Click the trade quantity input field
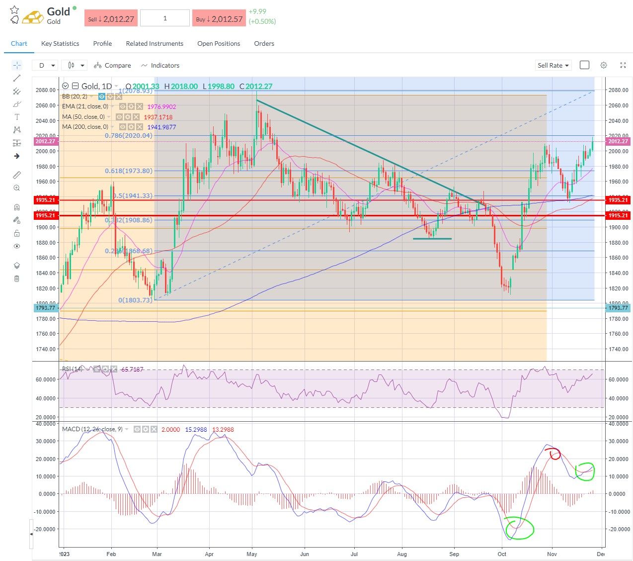Viewport: 633px width, 561px height. (165, 18)
